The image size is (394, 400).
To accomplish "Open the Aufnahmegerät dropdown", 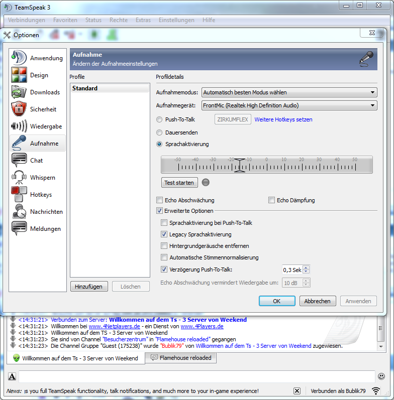I will click(289, 105).
